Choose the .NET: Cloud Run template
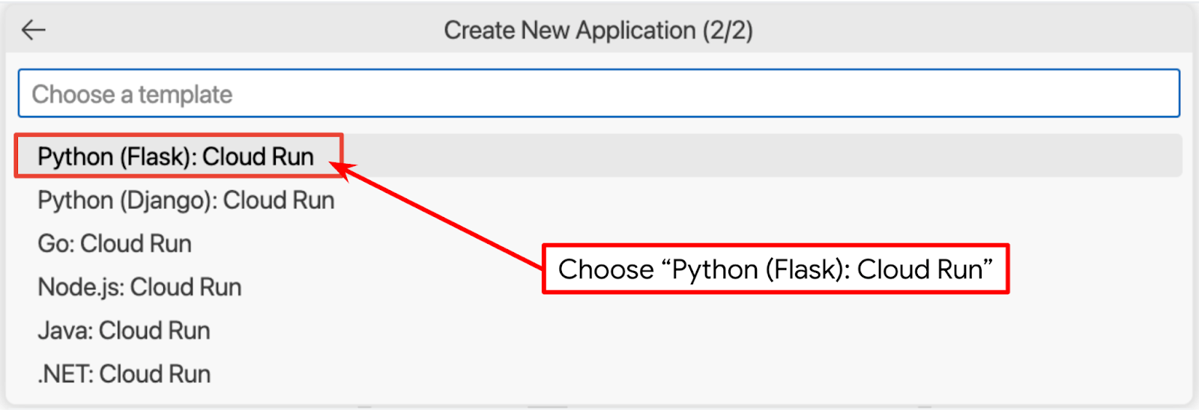1199x410 pixels. [124, 374]
